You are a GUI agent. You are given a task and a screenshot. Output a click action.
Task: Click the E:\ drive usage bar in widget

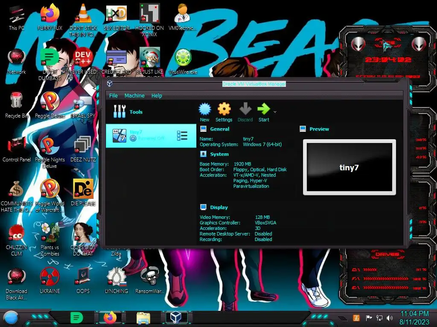tap(386, 288)
